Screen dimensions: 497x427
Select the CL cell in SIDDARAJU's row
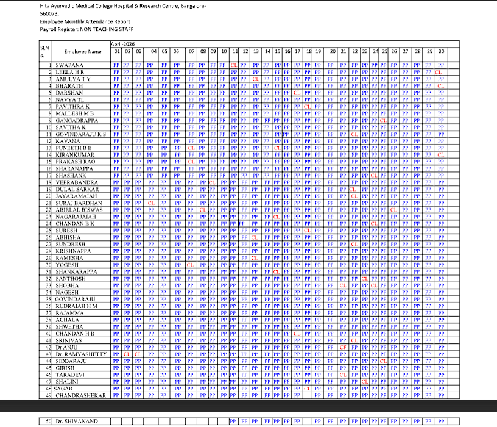click(383, 361)
